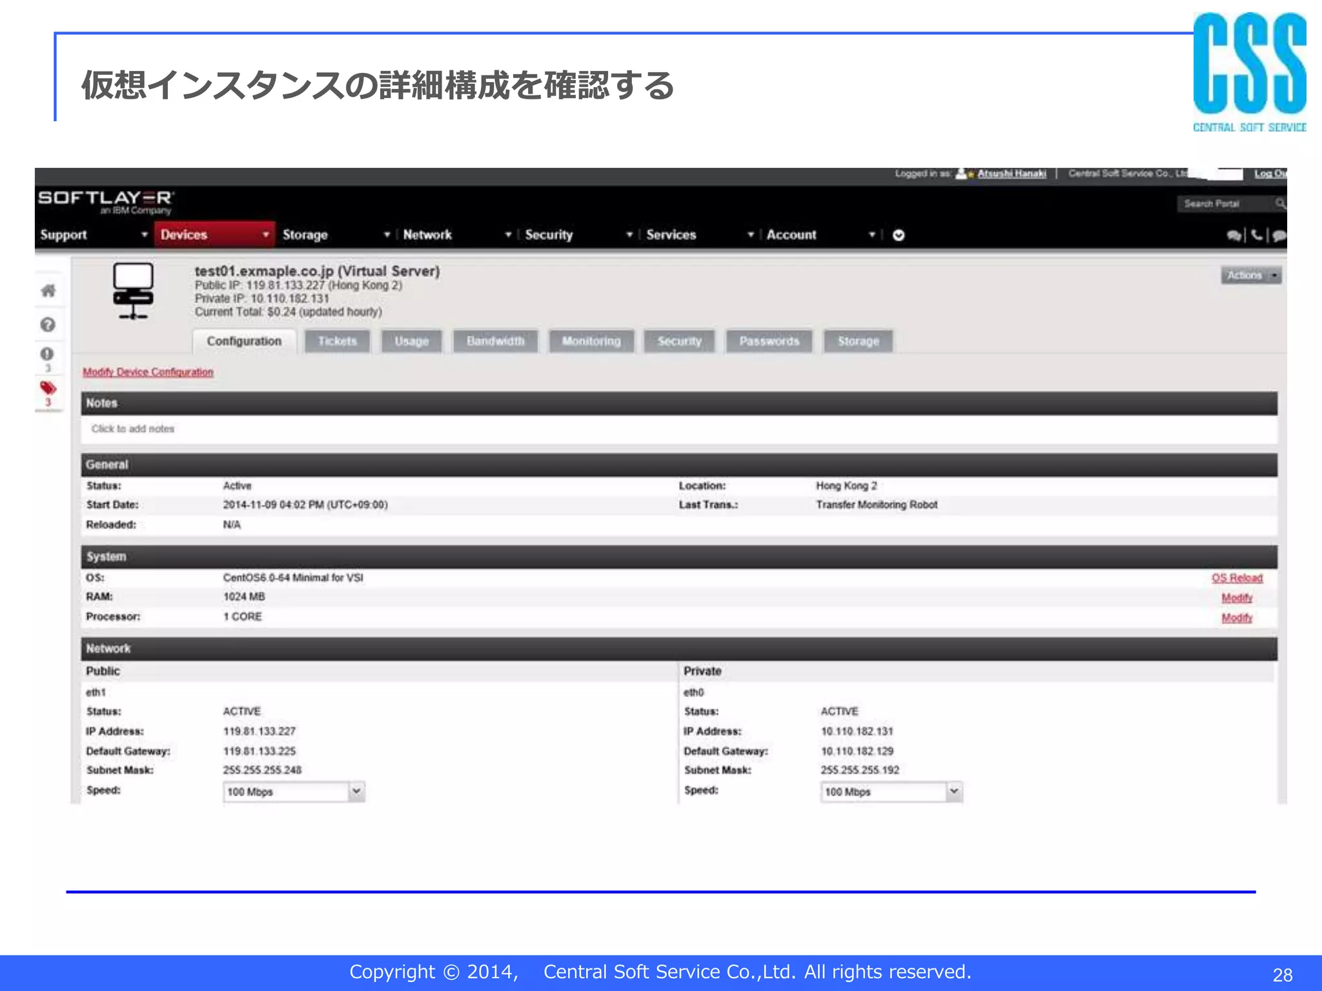Click public IP address 119.81.133.227 value

pyautogui.click(x=259, y=732)
